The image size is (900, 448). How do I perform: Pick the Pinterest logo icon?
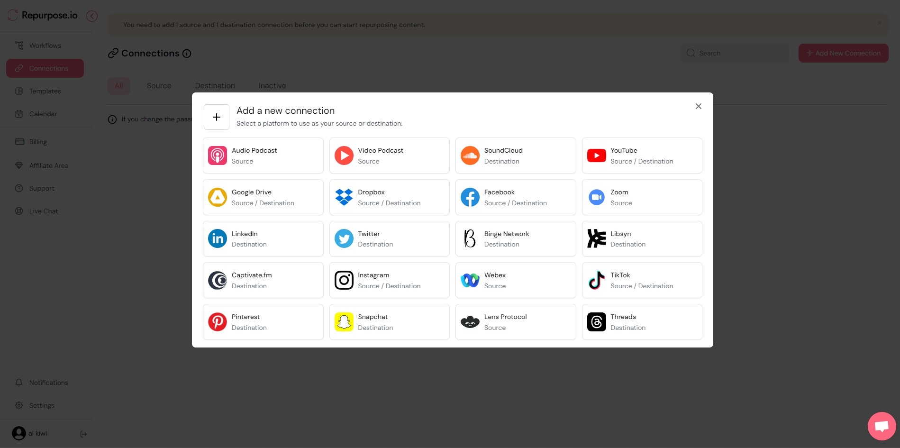point(218,322)
